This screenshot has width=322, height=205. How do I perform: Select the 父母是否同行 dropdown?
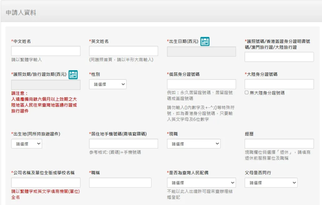271,183
